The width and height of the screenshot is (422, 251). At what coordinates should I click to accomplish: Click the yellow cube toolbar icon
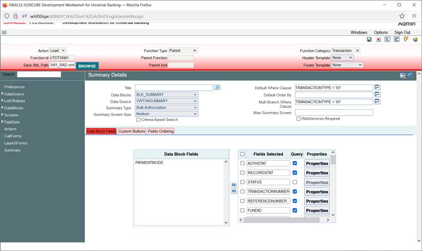click(x=415, y=39)
